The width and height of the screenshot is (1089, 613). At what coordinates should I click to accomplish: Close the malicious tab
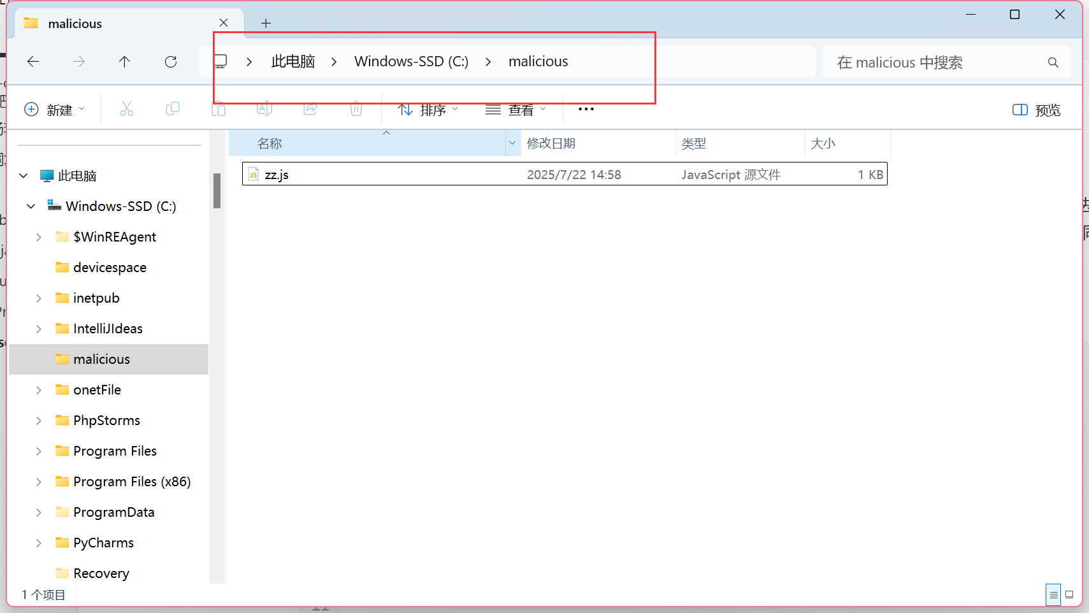click(224, 23)
